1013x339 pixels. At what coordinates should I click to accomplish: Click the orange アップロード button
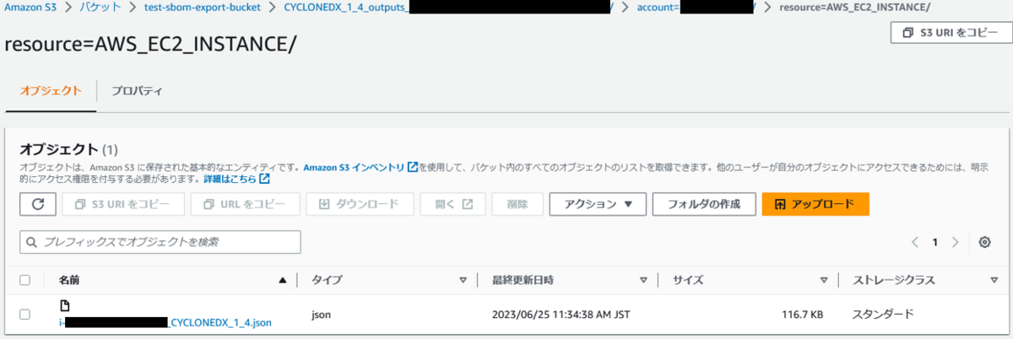click(x=815, y=204)
